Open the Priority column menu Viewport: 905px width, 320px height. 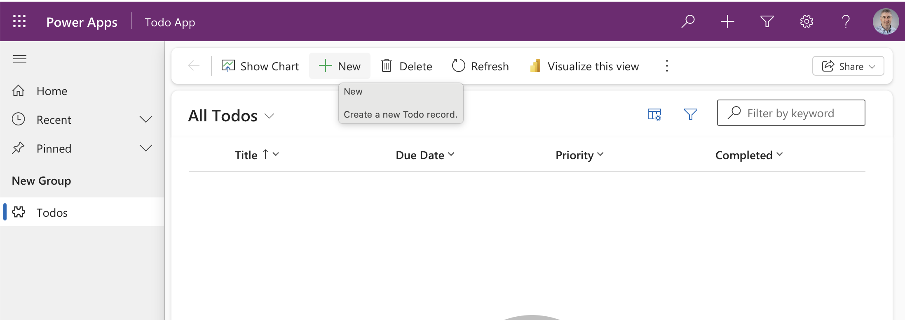coord(579,155)
